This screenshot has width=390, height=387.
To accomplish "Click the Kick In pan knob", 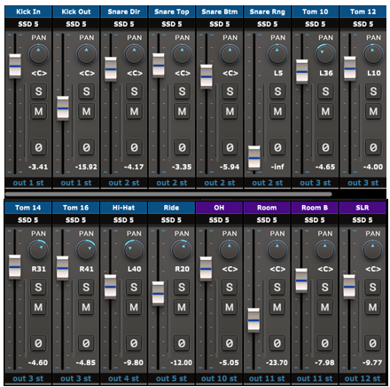I will coord(38,54).
